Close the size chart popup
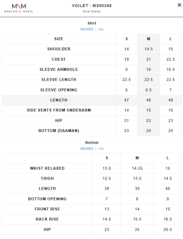Screen dimensions: 183x239 (x=179, y=5)
